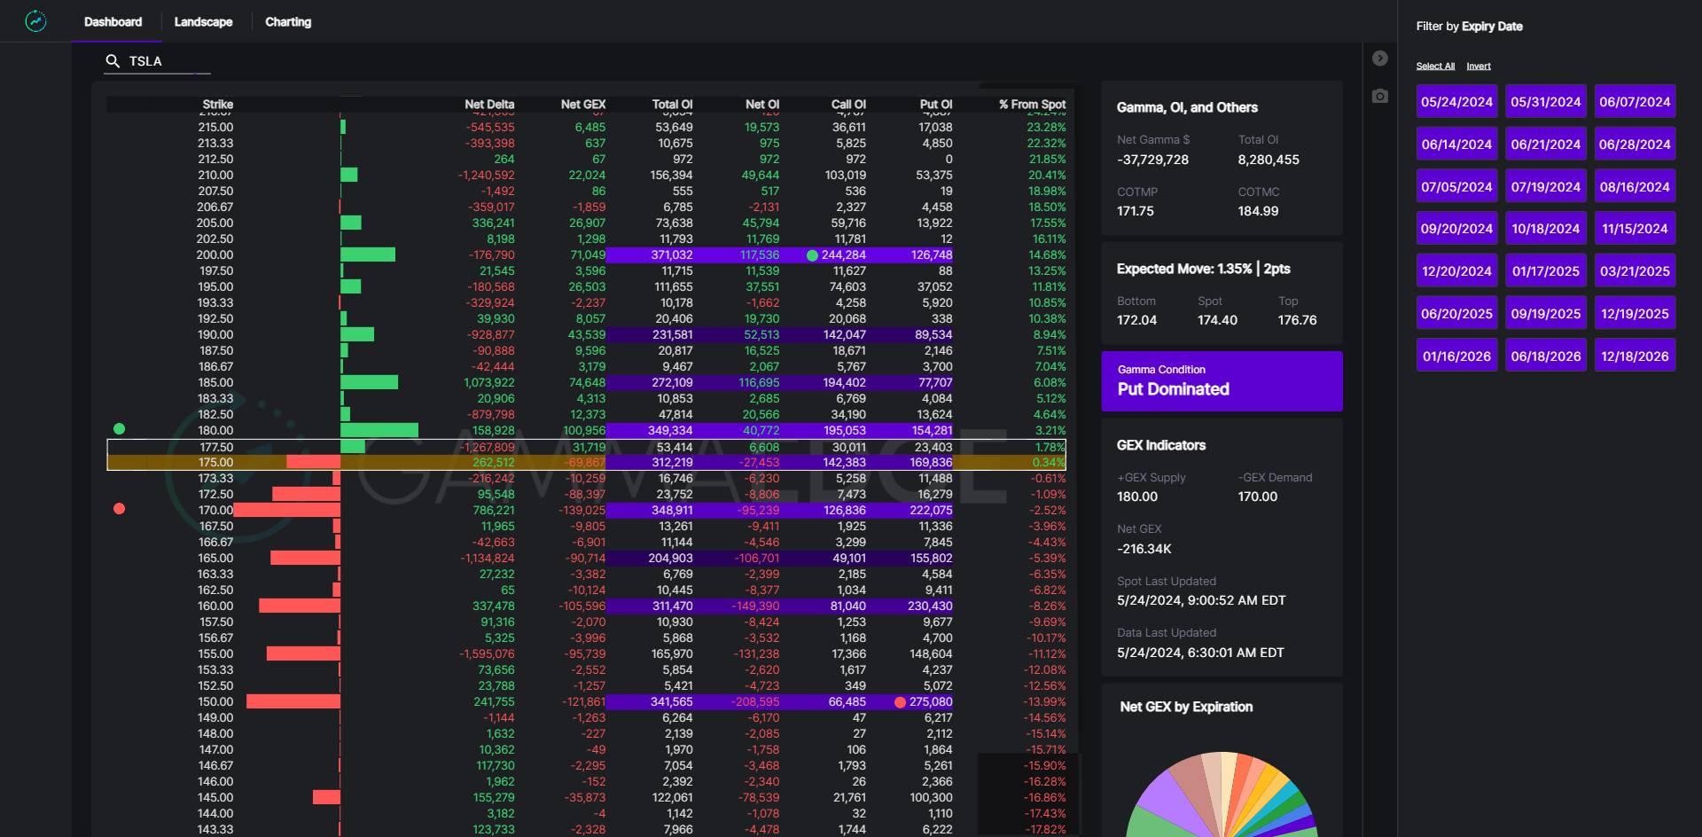Click the search magnifier icon
This screenshot has width=1702, height=837.
point(113,61)
